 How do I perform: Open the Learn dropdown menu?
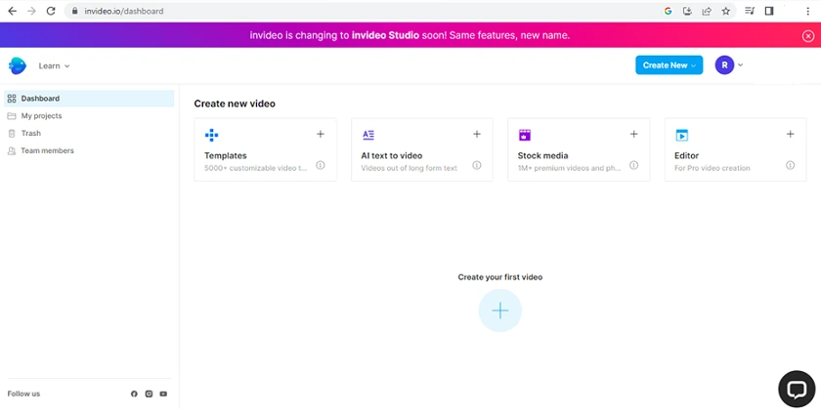pyautogui.click(x=54, y=66)
